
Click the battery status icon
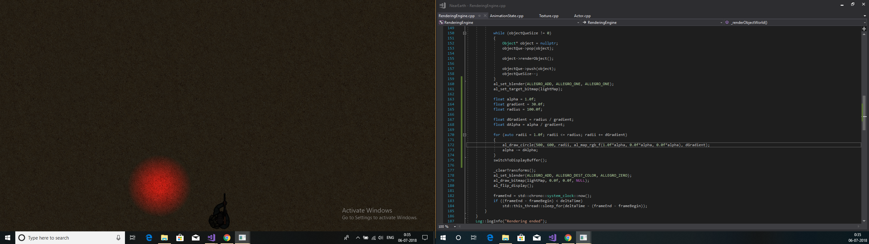pyautogui.click(x=366, y=238)
